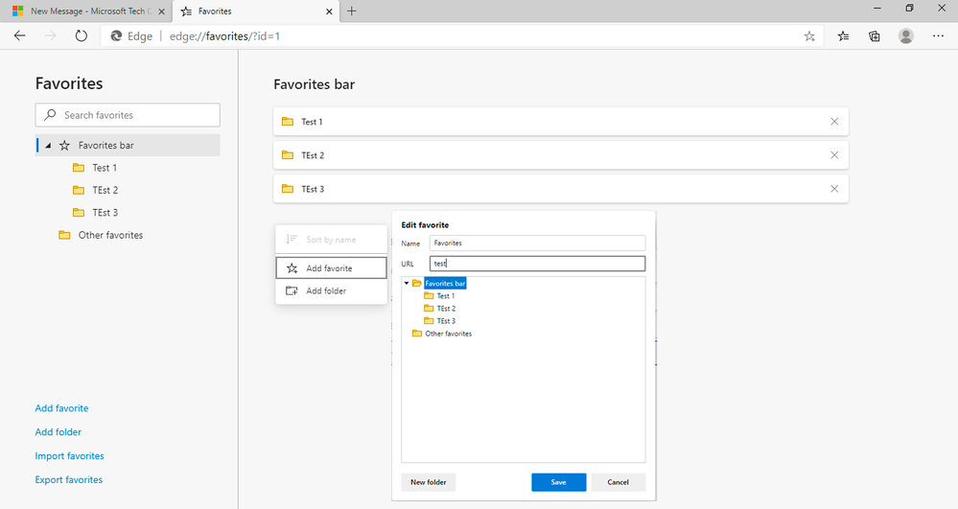Choose Sort by name in context menu
This screenshot has height=509, width=958.
[331, 240]
